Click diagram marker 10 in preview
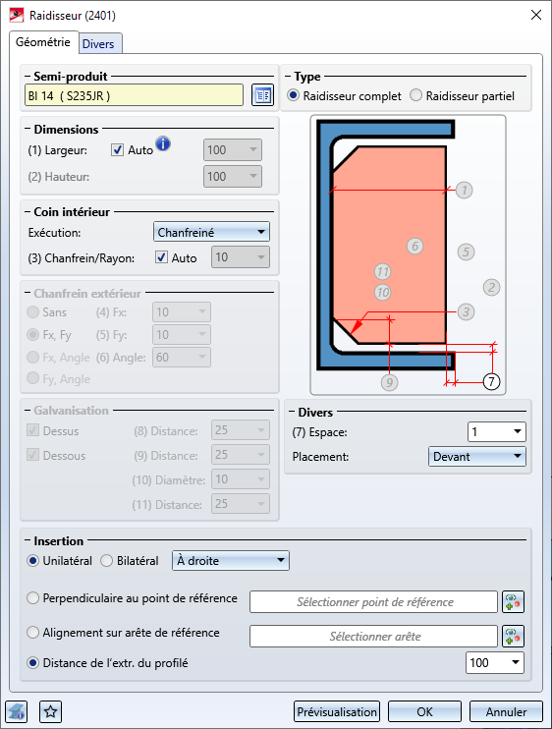 [x=382, y=293]
